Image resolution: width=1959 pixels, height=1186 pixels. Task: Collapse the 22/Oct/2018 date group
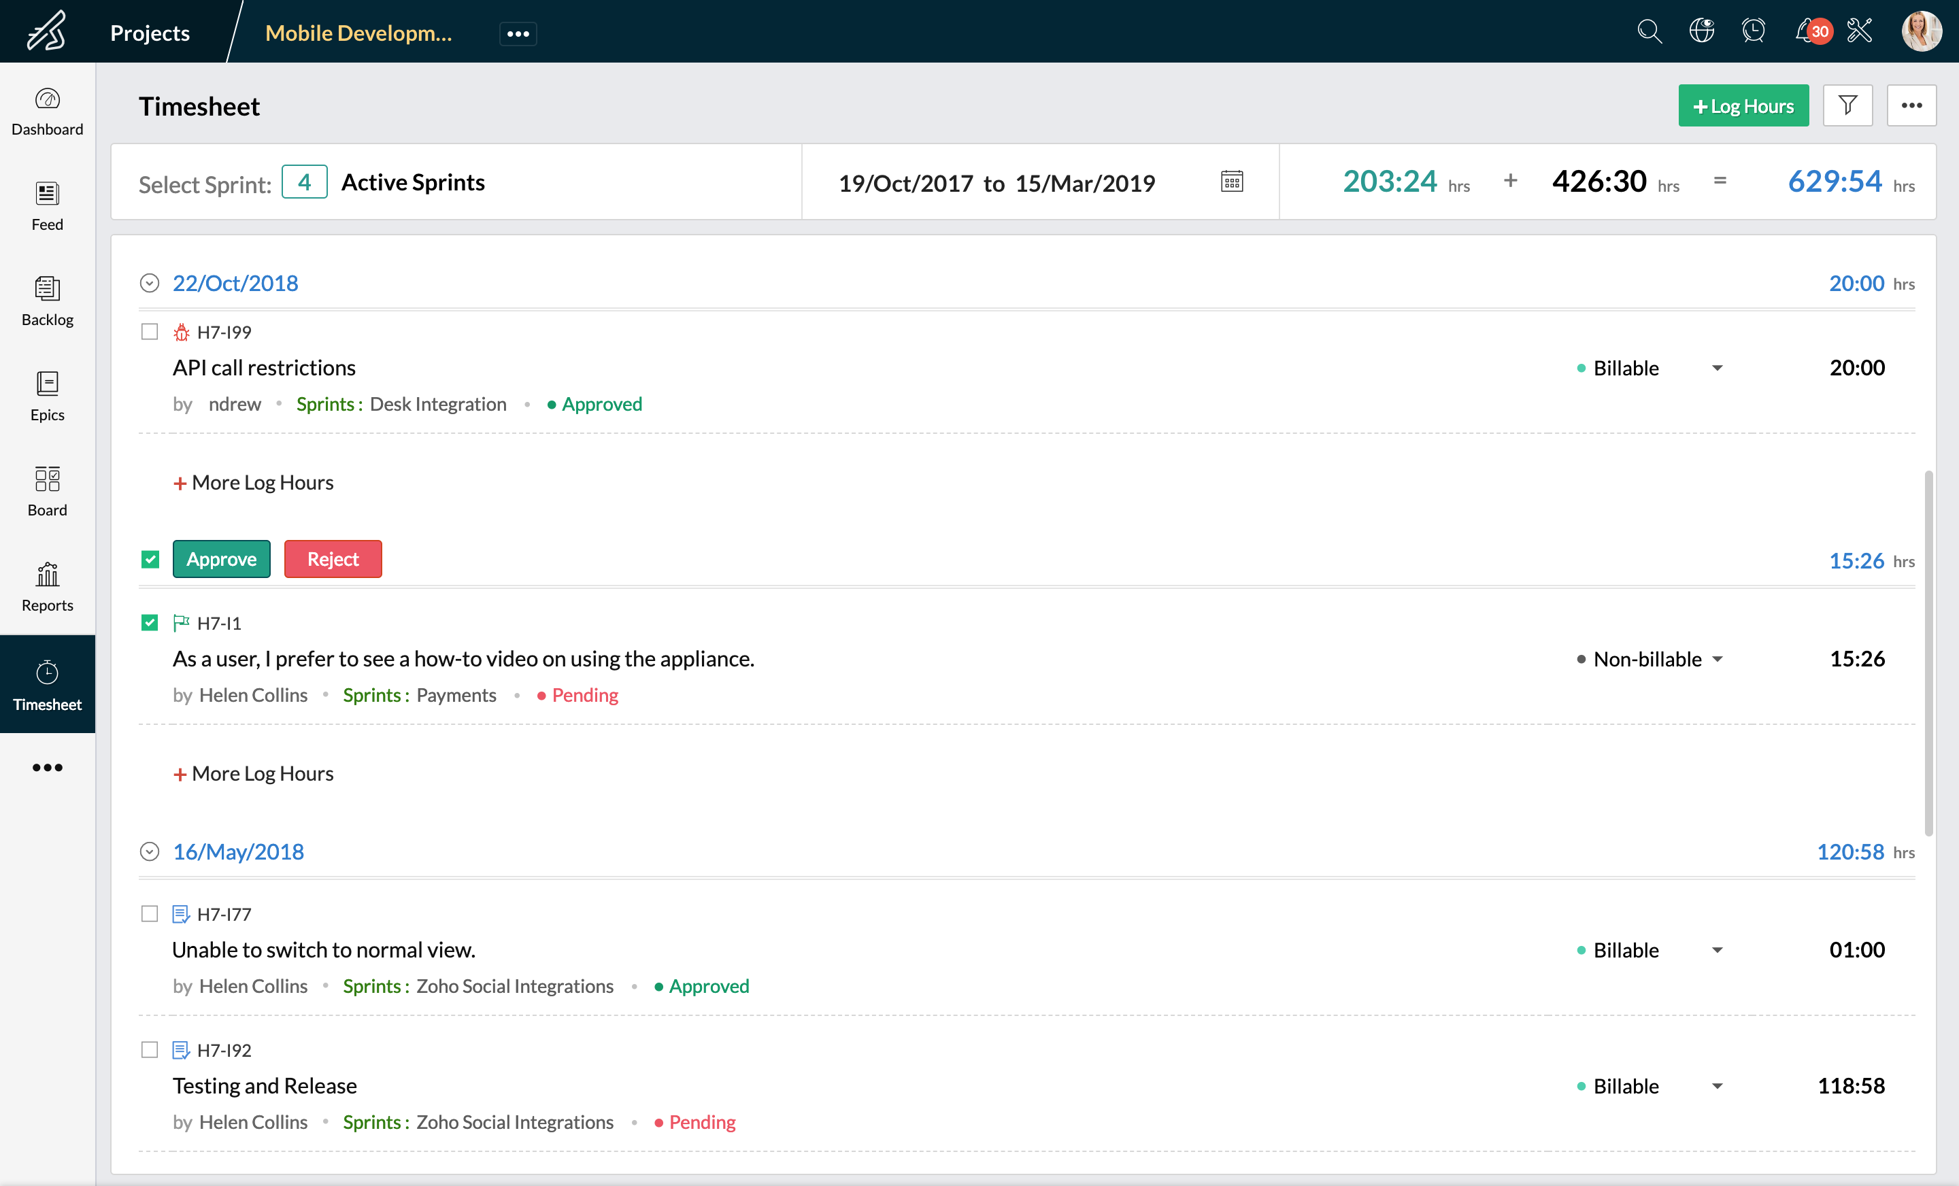coord(150,282)
